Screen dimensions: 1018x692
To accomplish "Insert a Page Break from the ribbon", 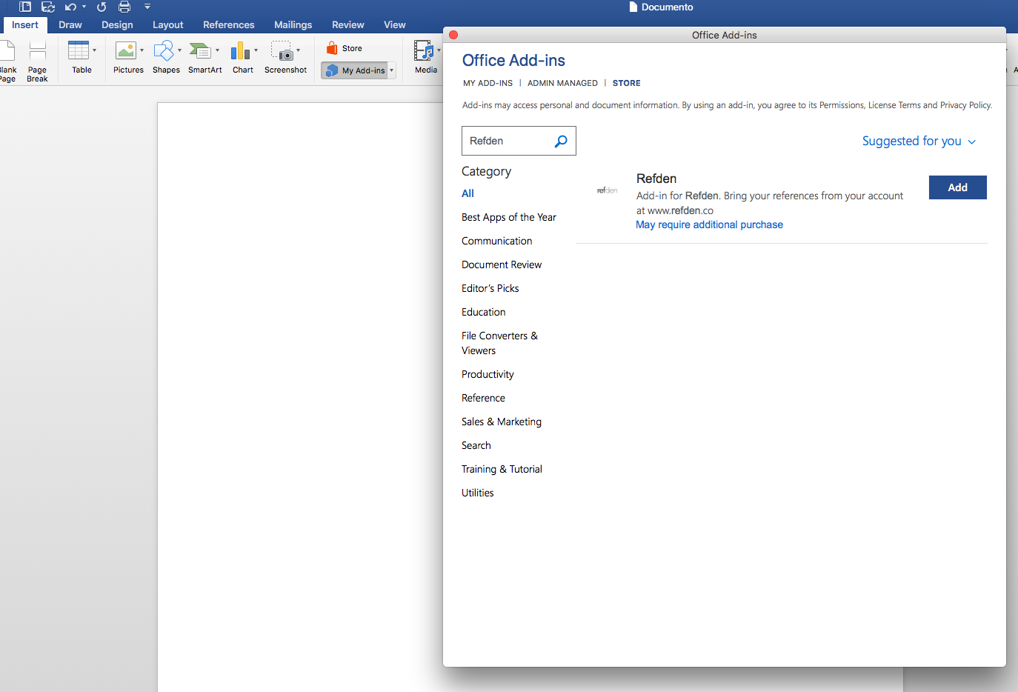I will [37, 61].
